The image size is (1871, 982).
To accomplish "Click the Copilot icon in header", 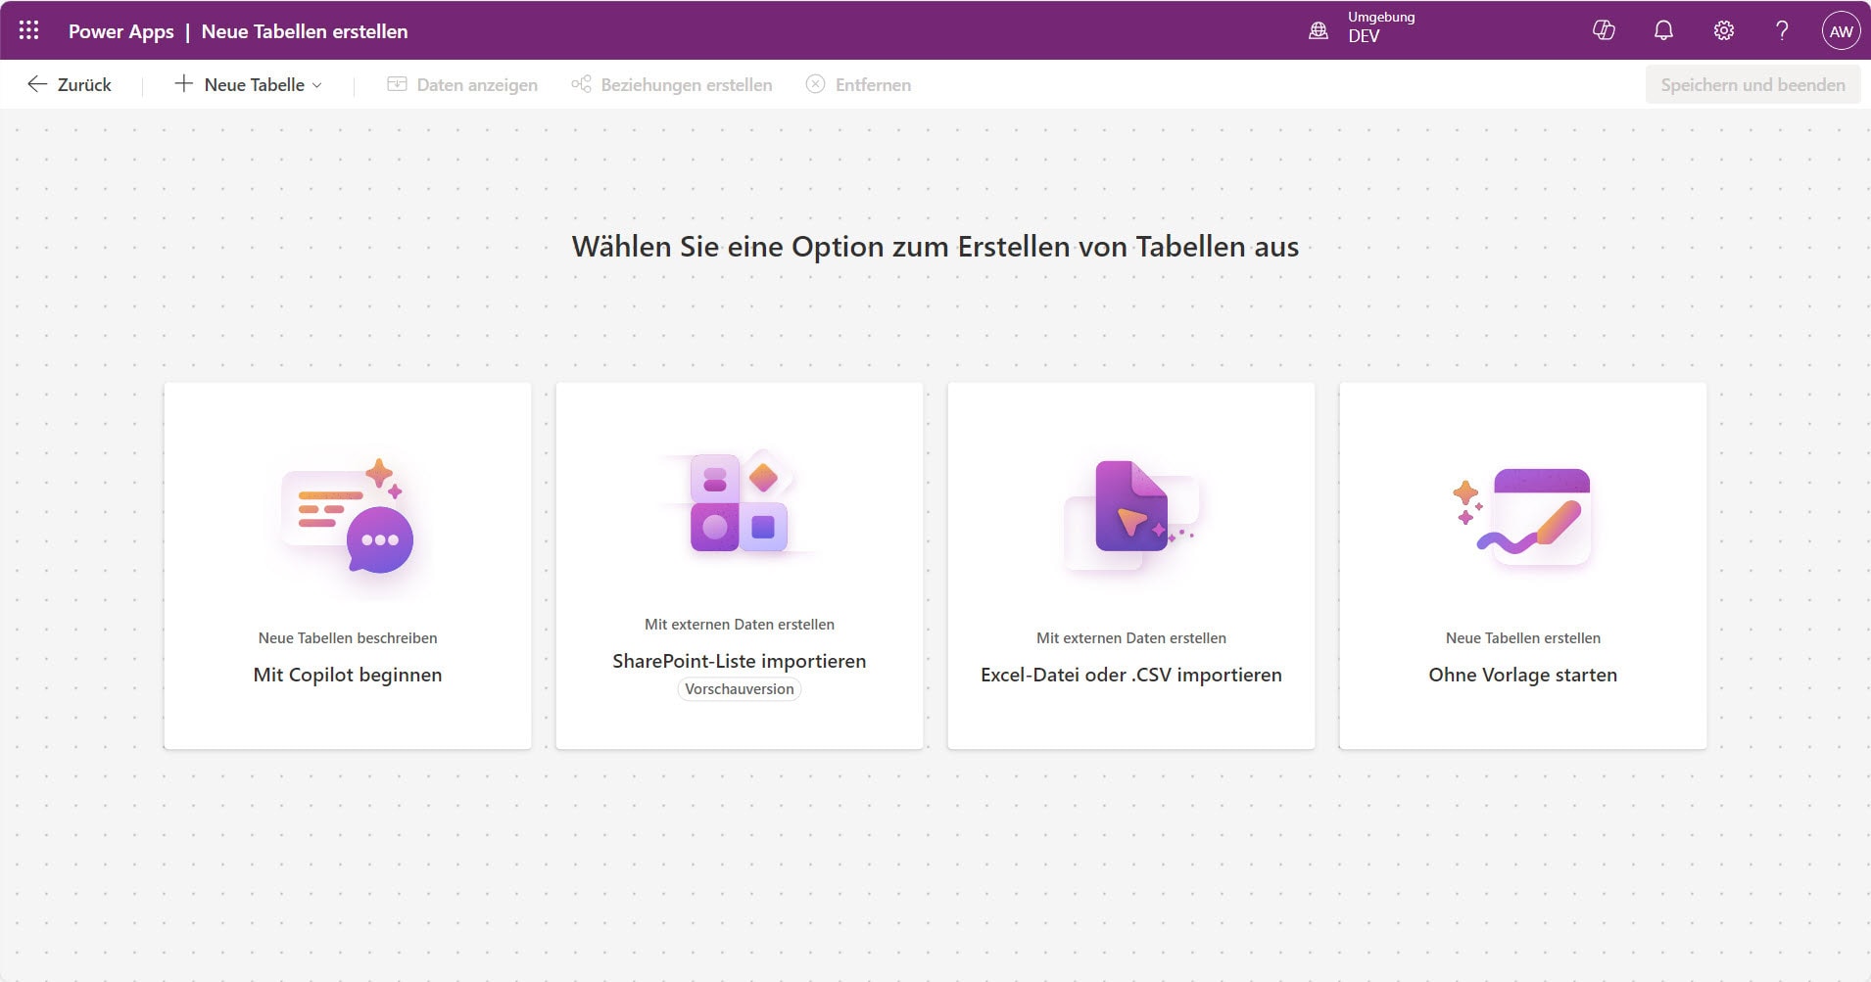I will pos(1604,30).
